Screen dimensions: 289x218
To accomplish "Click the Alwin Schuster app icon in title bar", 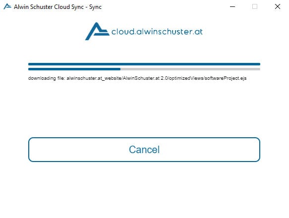I will tap(7, 6).
